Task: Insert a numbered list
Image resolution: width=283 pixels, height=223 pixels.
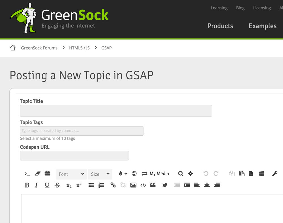Action: pyautogui.click(x=101, y=185)
